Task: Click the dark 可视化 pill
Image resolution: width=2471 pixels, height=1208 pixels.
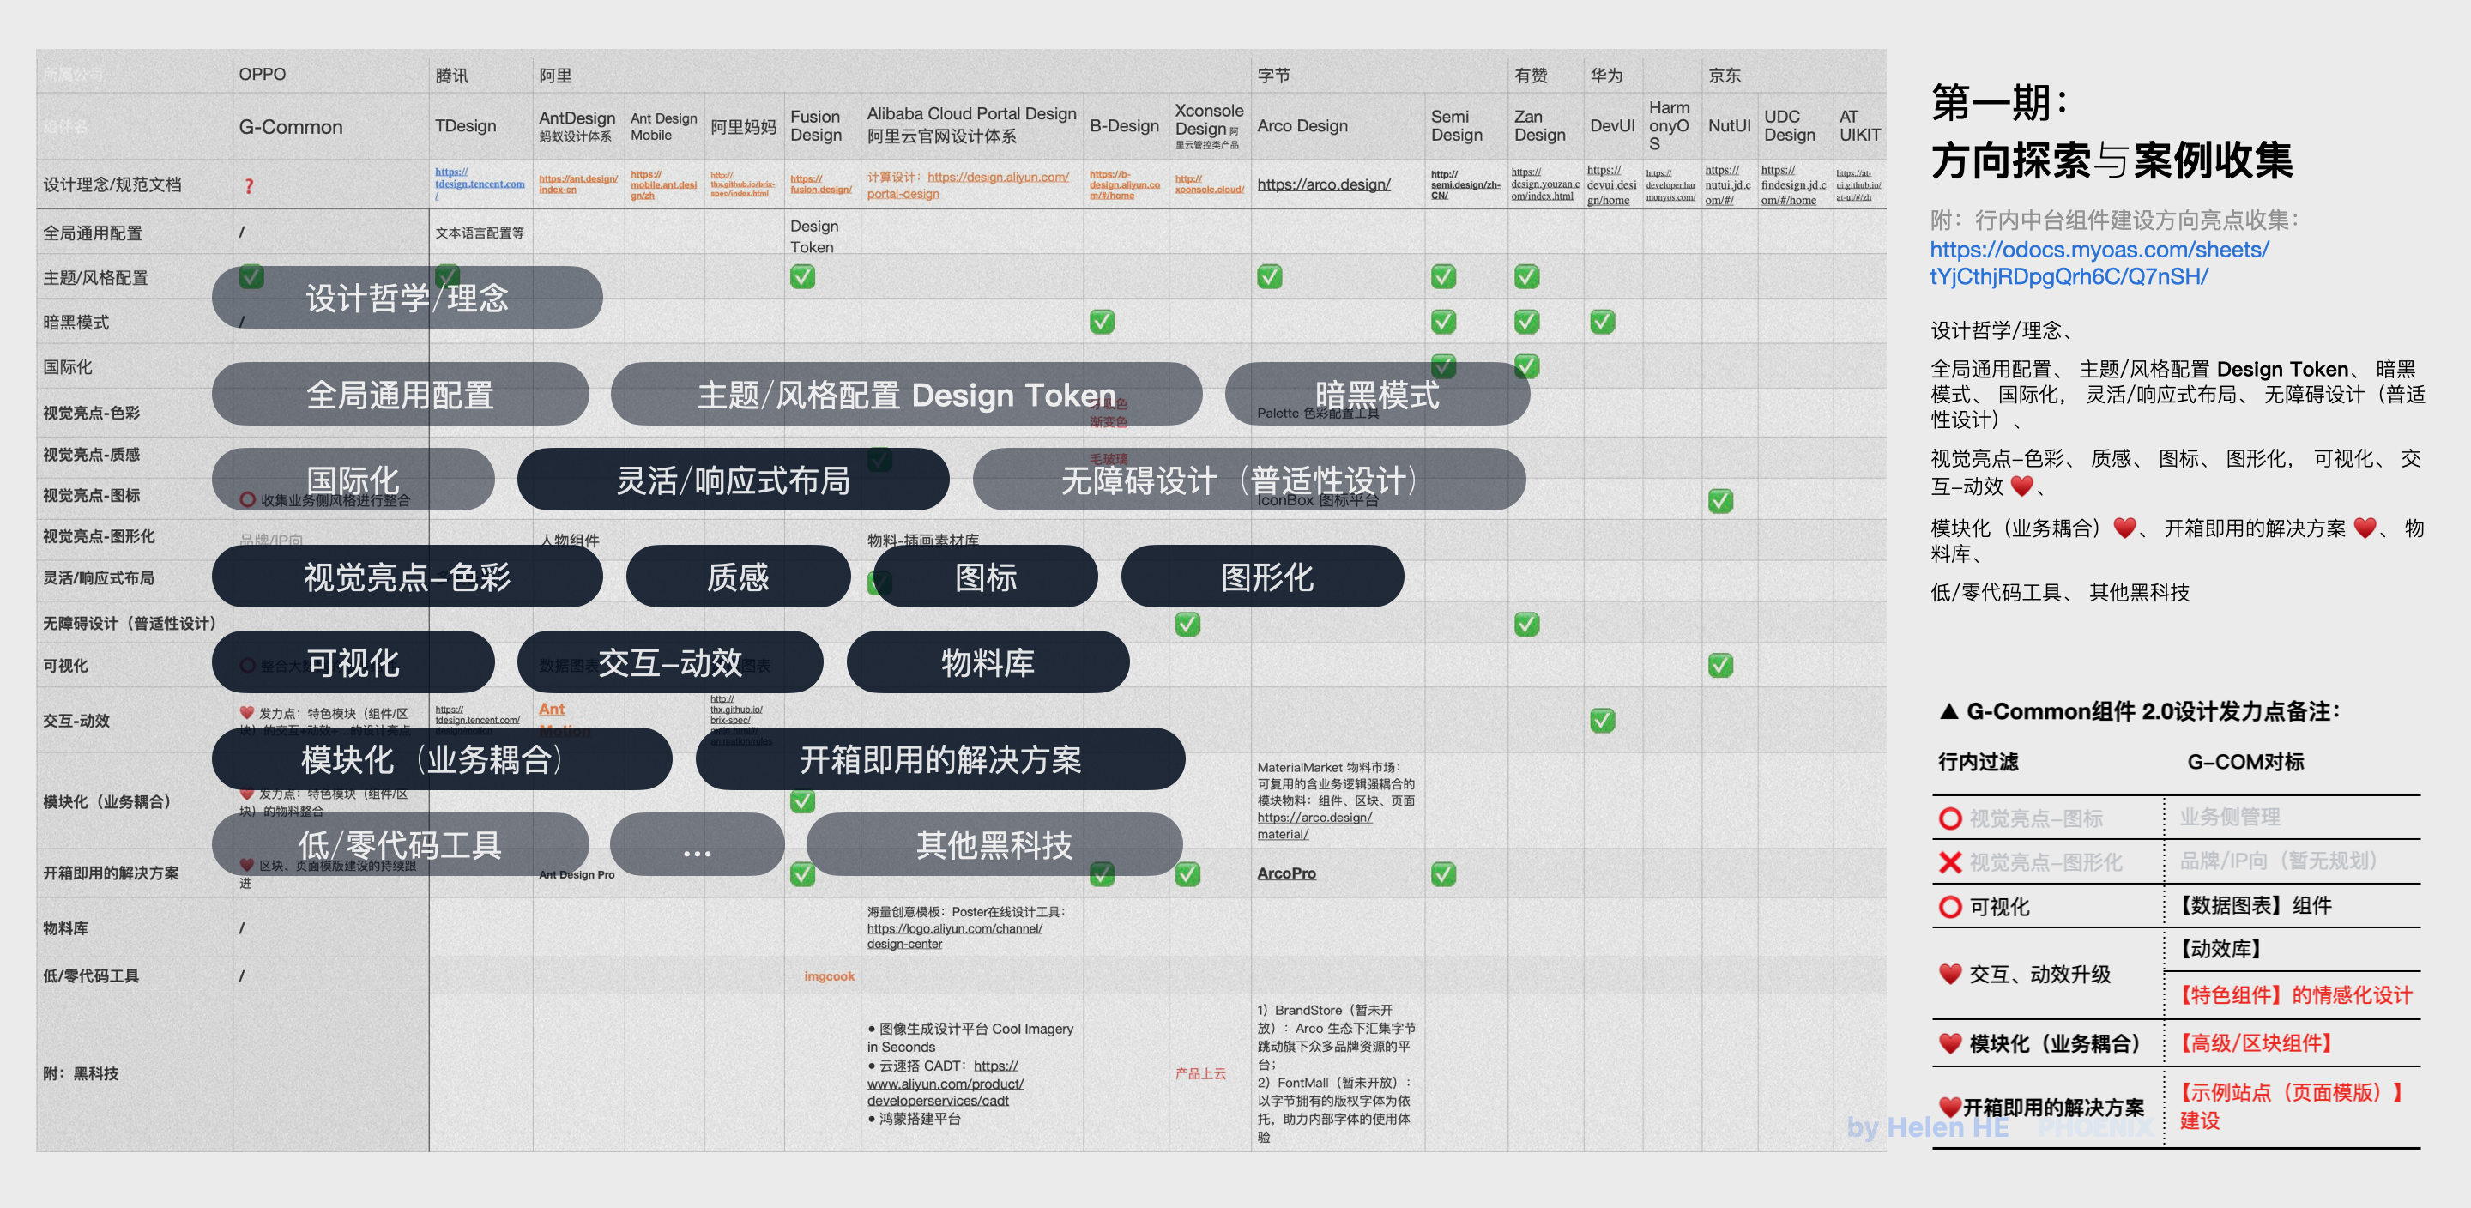Action: click(353, 662)
